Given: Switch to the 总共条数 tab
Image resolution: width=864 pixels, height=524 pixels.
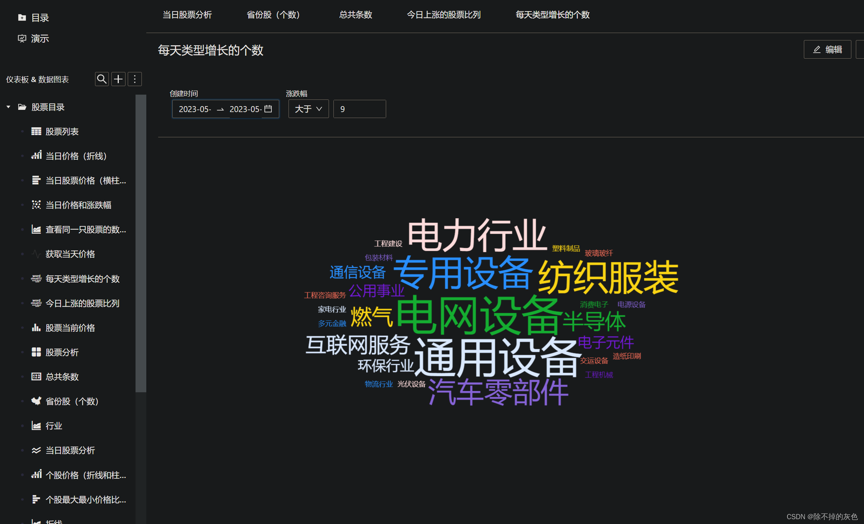Looking at the screenshot, I should [355, 15].
